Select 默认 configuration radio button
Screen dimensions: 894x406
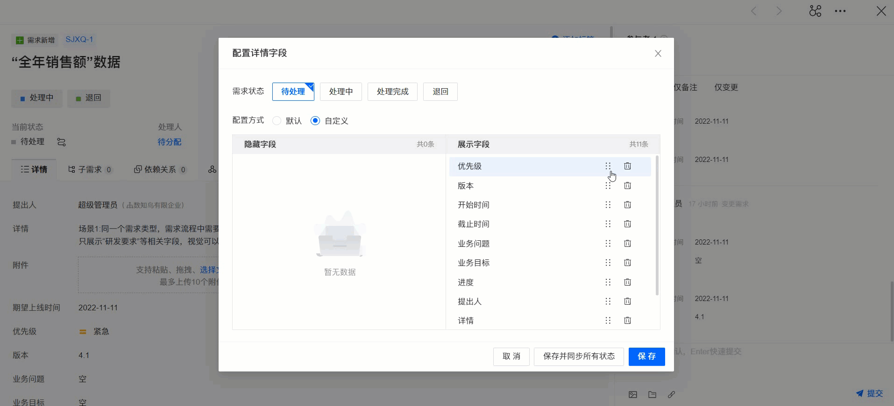(277, 121)
